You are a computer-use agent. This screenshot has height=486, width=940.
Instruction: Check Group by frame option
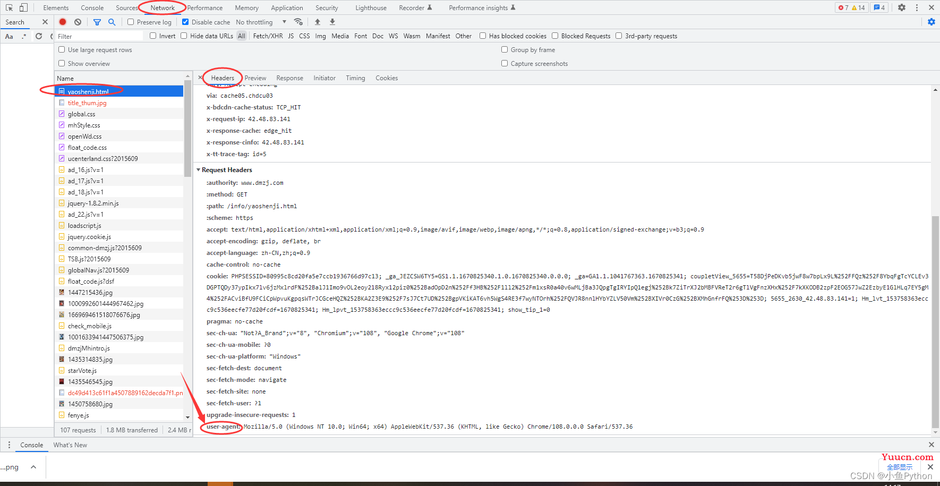tap(505, 49)
